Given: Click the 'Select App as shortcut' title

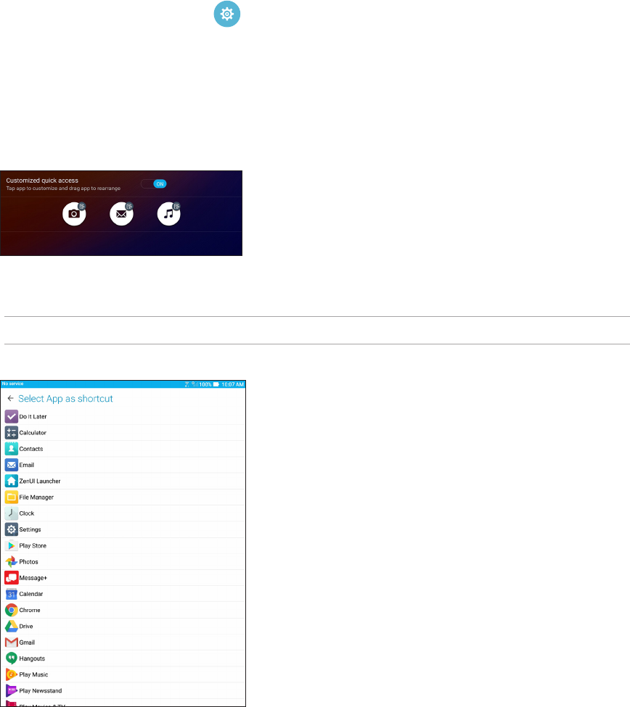Looking at the screenshot, I should pos(65,399).
